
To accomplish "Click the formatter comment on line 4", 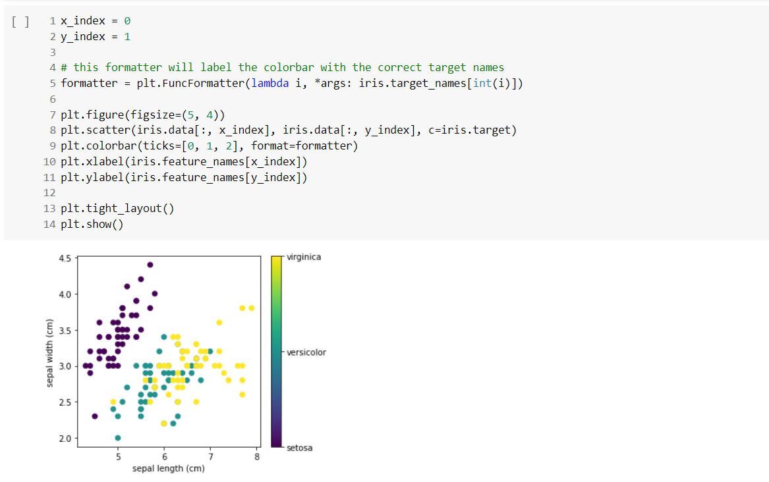I will pyautogui.click(x=283, y=68).
